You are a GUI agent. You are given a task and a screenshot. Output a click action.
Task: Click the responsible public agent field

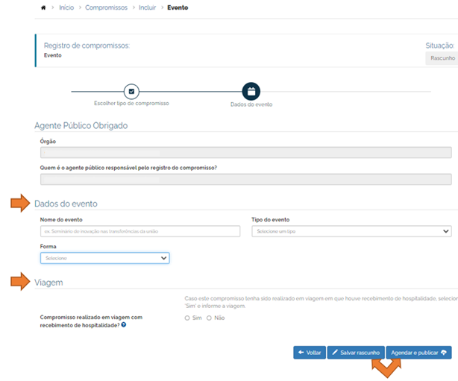(x=245, y=179)
